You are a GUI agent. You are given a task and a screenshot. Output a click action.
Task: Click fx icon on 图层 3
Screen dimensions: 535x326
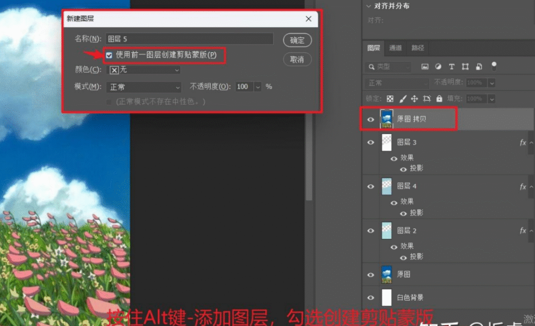(522, 142)
